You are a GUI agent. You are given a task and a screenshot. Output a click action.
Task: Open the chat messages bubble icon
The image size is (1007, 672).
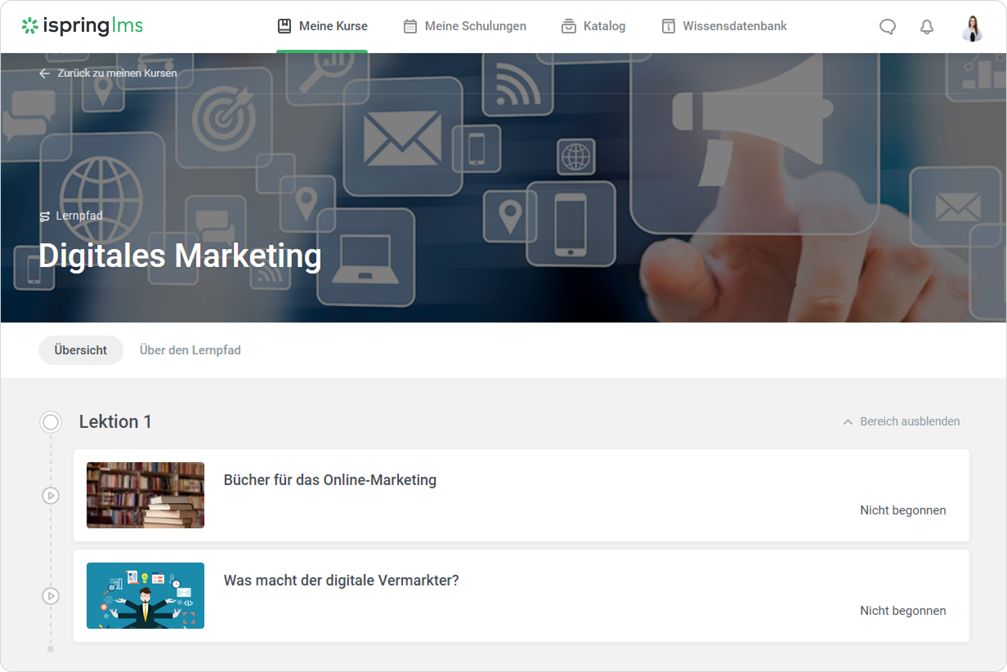click(x=887, y=27)
